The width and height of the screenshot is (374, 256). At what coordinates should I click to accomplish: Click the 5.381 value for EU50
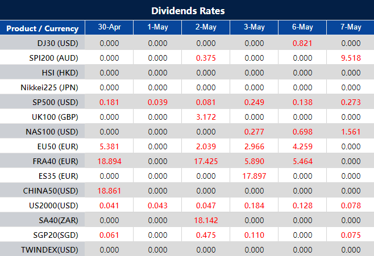click(x=109, y=146)
